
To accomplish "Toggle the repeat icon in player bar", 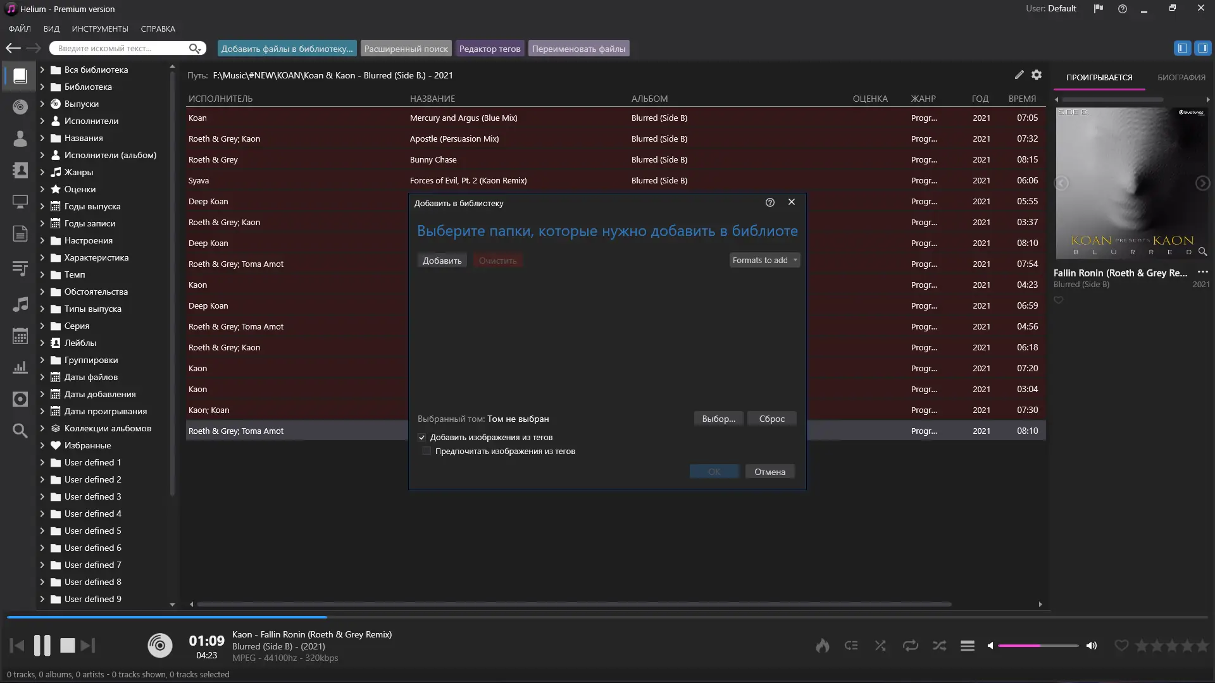I will pos(910,646).
